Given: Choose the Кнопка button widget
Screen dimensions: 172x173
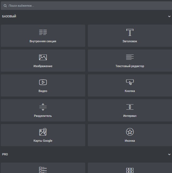Looking at the screenshot, I should click(x=130, y=85).
